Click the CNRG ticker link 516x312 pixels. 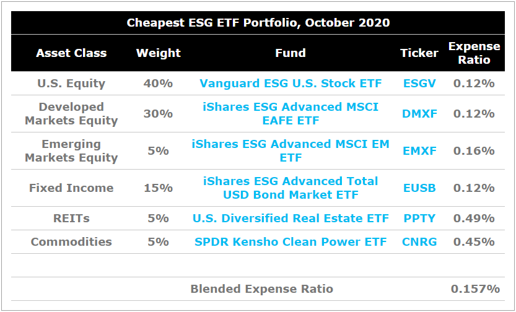pyautogui.click(x=419, y=242)
